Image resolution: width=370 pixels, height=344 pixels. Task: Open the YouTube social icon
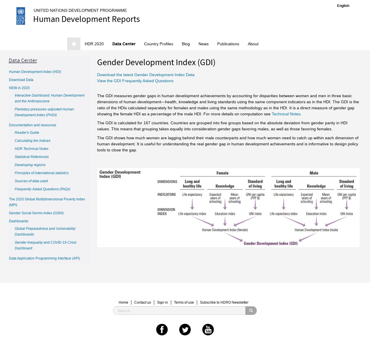tap(208, 330)
